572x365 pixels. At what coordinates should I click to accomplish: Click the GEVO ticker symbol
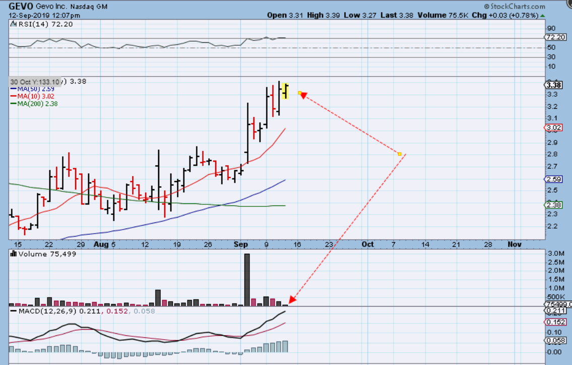coord(21,6)
